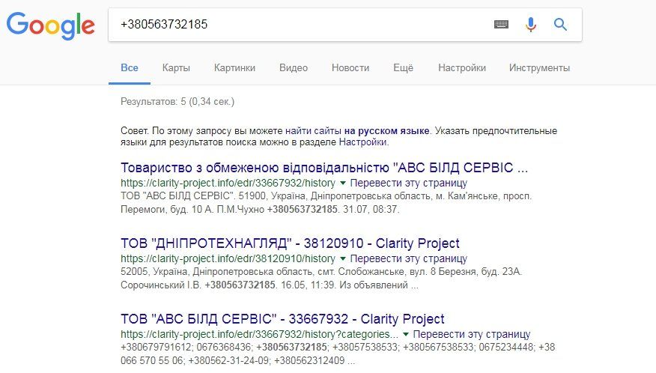This screenshot has height=373, width=656.
Task: Open the Новости tab
Action: click(350, 68)
